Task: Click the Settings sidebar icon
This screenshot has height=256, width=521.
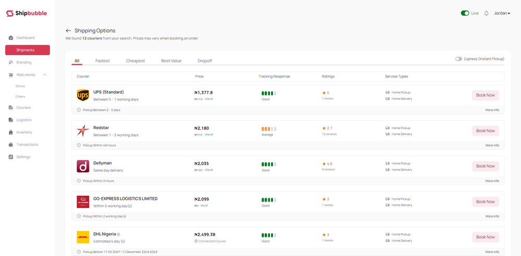Action: [10, 157]
